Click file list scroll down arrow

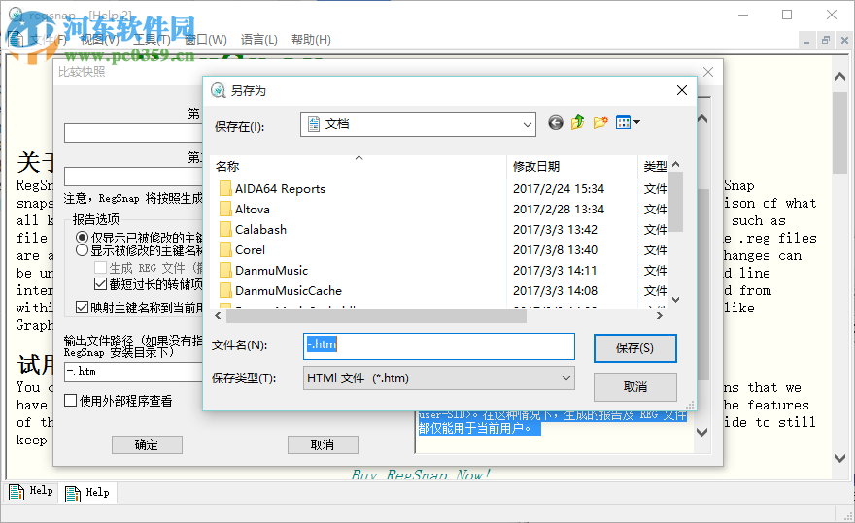point(676,300)
